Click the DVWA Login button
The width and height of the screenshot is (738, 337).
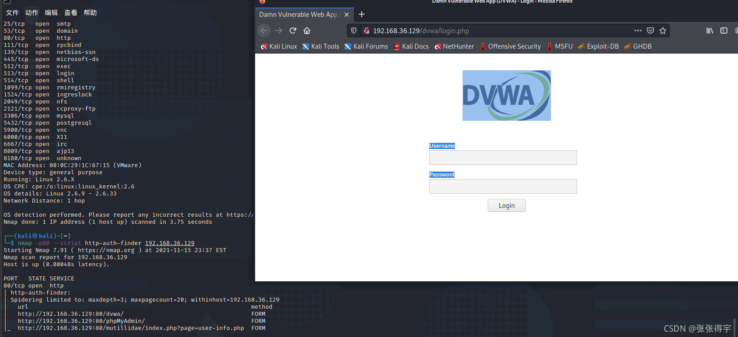click(506, 206)
